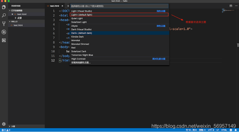The image size is (239, 132).
Task: Click the split editor icon
Action: tap(231, 6)
